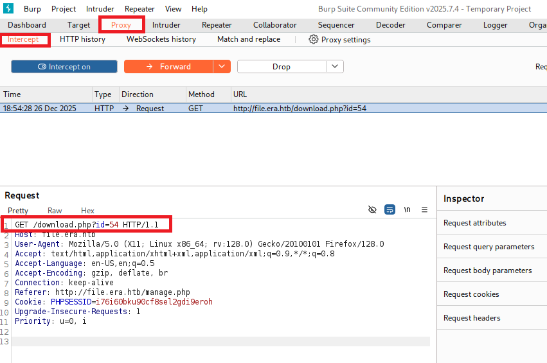Switch to the HTTP history tab
Screen dimensions: 547x363
pyautogui.click(x=82, y=39)
